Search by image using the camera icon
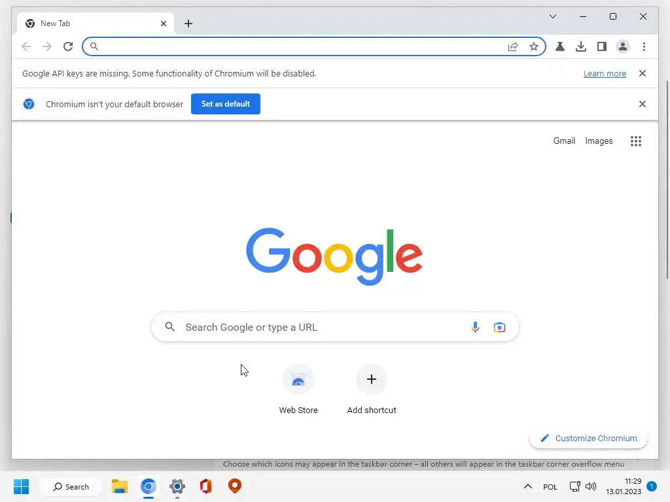This screenshot has width=670, height=502. 499,327
